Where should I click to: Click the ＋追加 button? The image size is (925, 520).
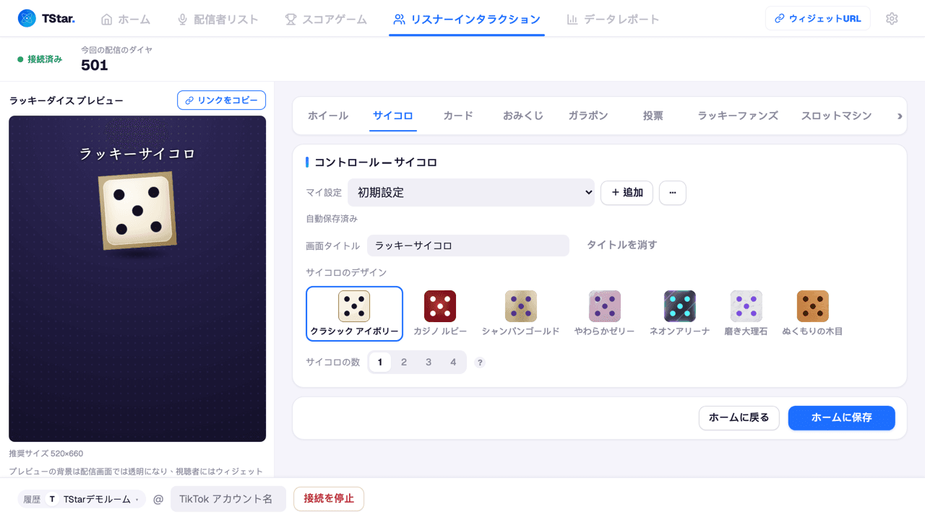pos(627,193)
